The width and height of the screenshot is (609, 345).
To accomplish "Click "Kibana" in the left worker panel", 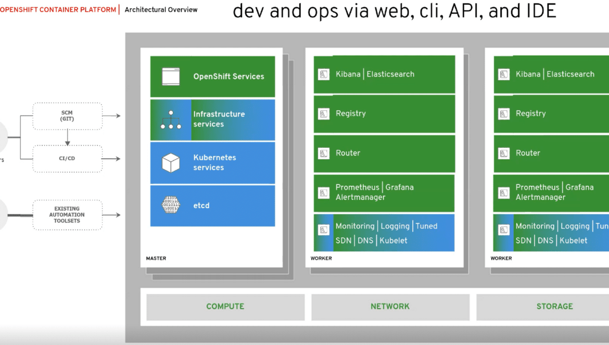I will coord(348,74).
